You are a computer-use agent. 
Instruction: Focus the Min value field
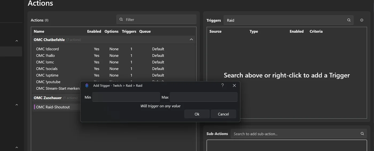coord(126,97)
